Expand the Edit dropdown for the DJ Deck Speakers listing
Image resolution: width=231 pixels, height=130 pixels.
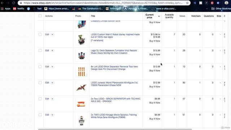point(52,51)
